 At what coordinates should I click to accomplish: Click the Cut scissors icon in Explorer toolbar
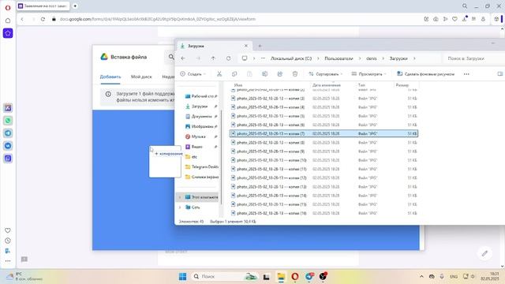tap(219, 74)
